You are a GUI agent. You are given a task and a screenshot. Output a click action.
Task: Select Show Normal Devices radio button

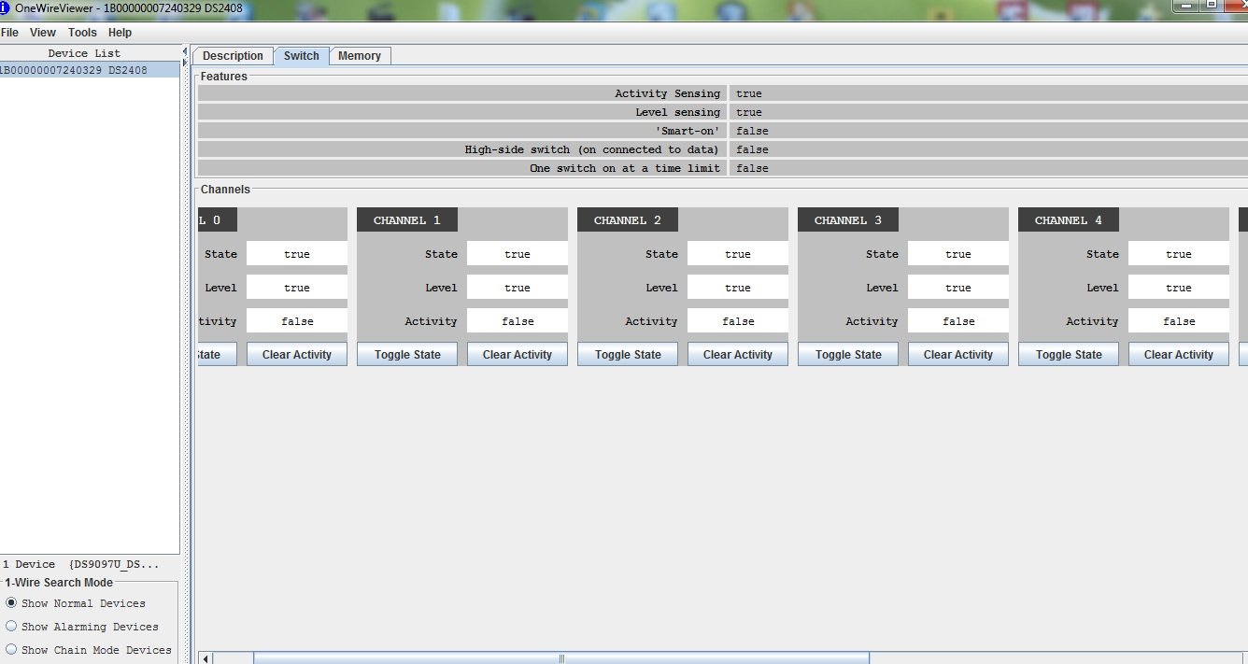click(11, 603)
